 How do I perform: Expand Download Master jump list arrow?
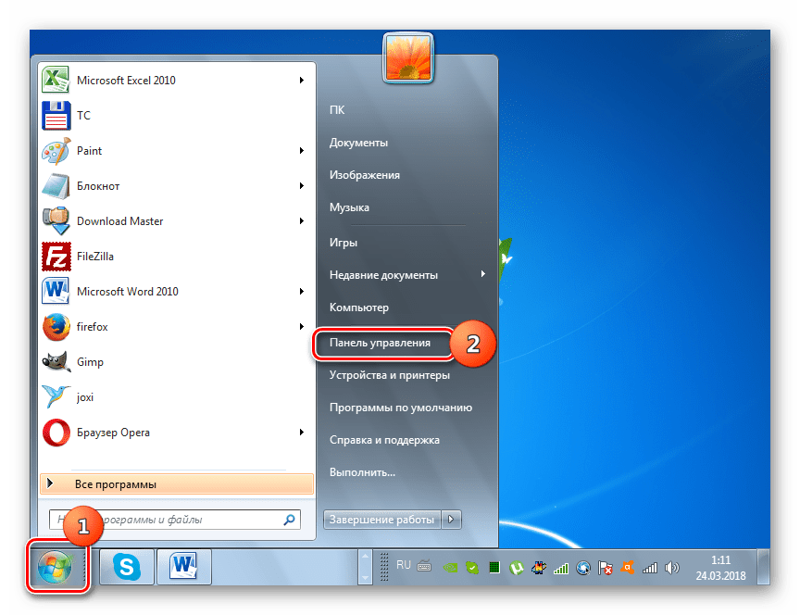point(302,221)
